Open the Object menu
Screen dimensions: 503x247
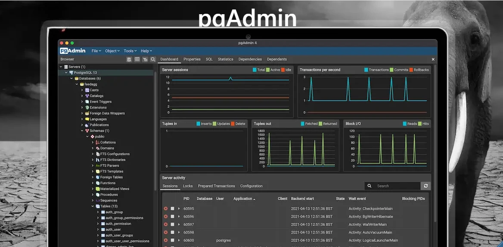[x=112, y=51]
